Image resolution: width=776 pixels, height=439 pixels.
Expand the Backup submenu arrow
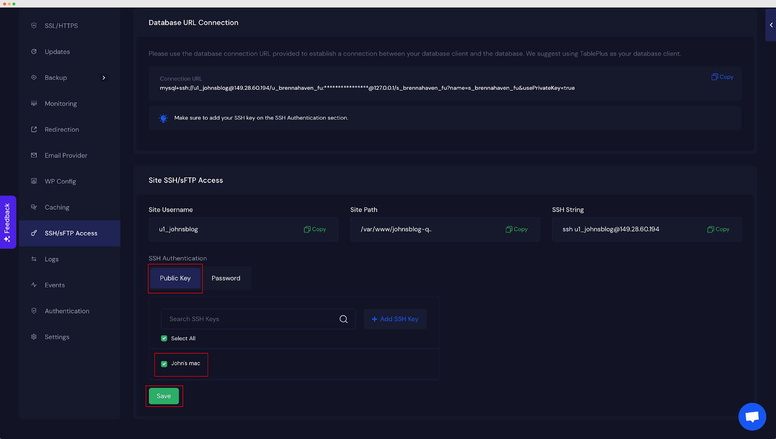click(104, 78)
